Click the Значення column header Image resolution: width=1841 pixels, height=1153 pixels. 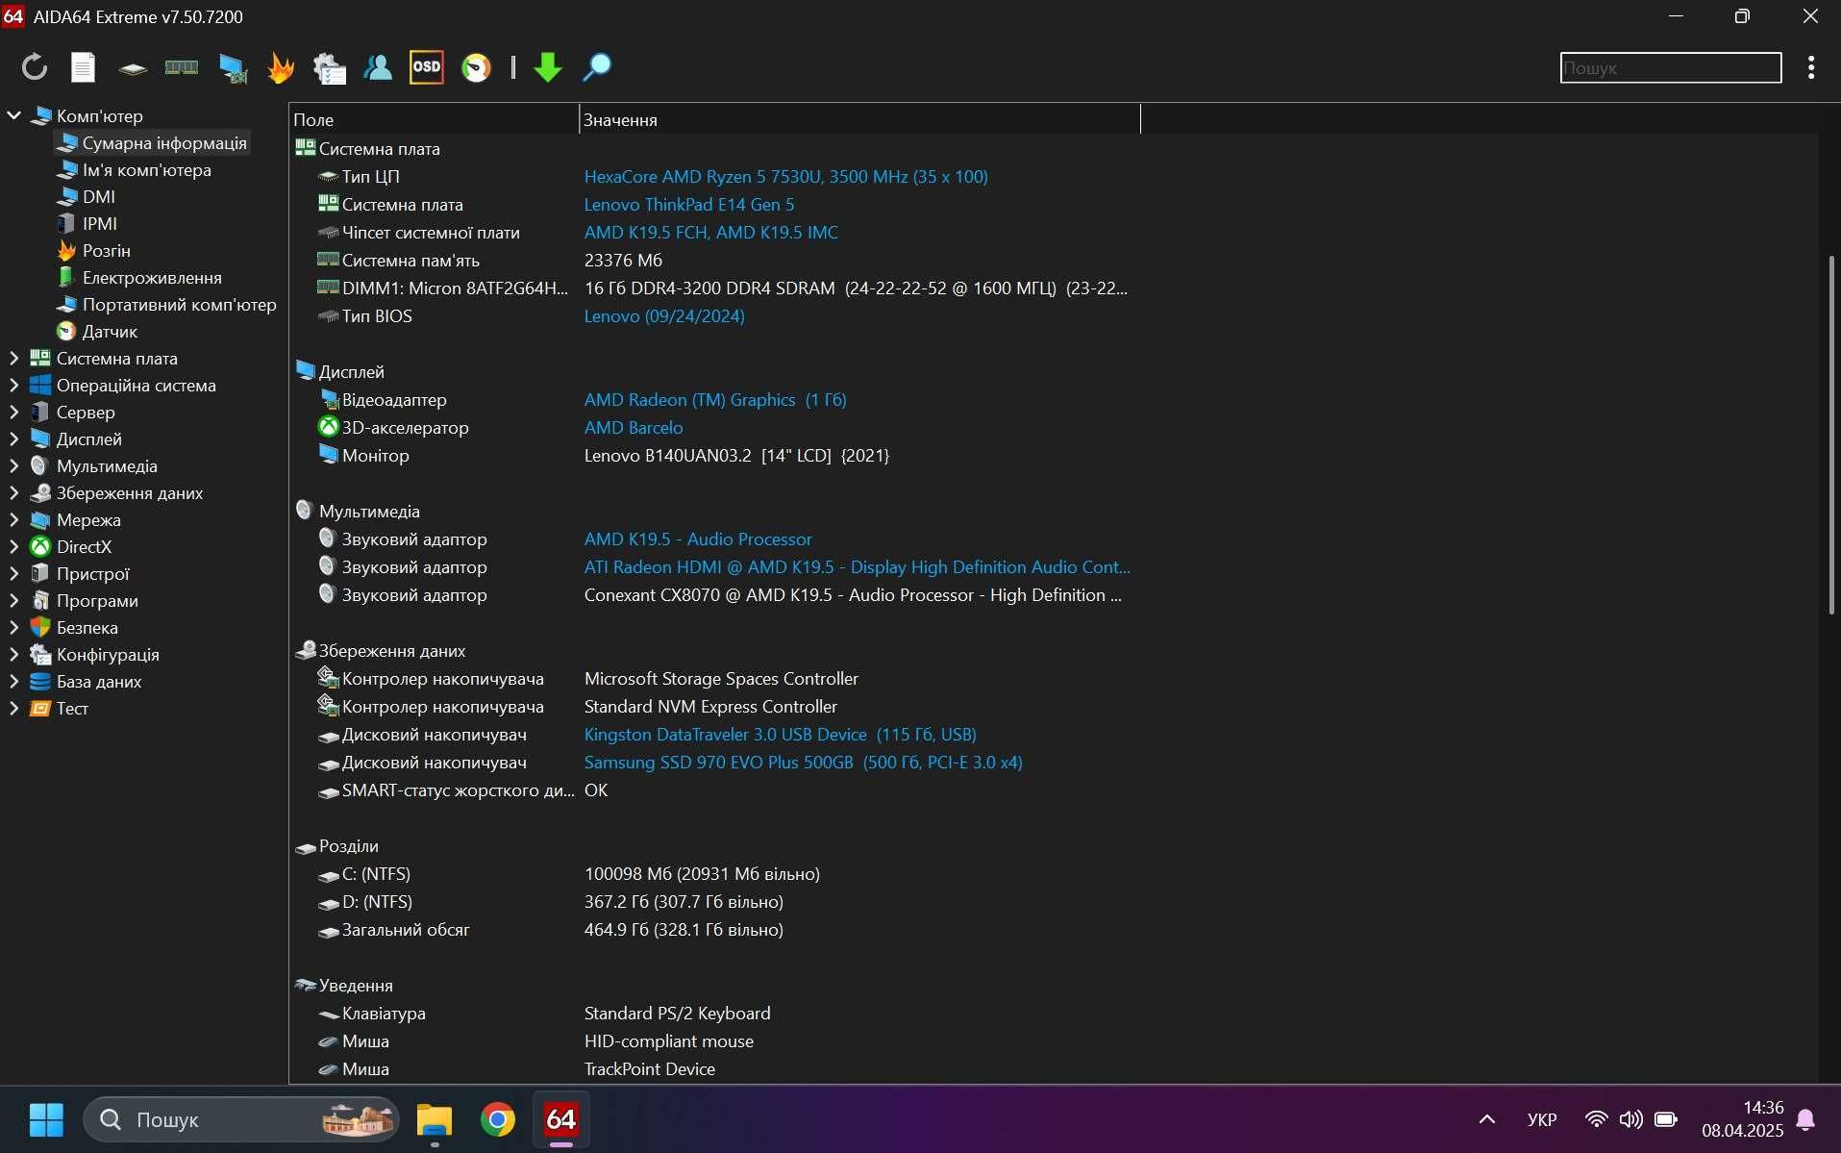[x=859, y=119]
